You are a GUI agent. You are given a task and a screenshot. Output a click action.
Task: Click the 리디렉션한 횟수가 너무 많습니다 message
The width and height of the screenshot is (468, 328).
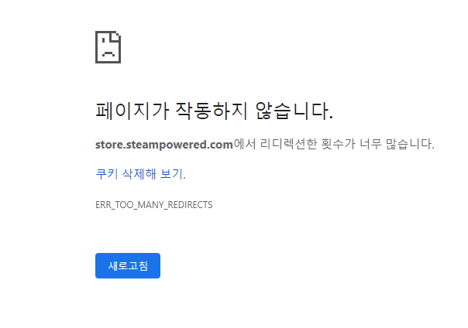click(347, 144)
